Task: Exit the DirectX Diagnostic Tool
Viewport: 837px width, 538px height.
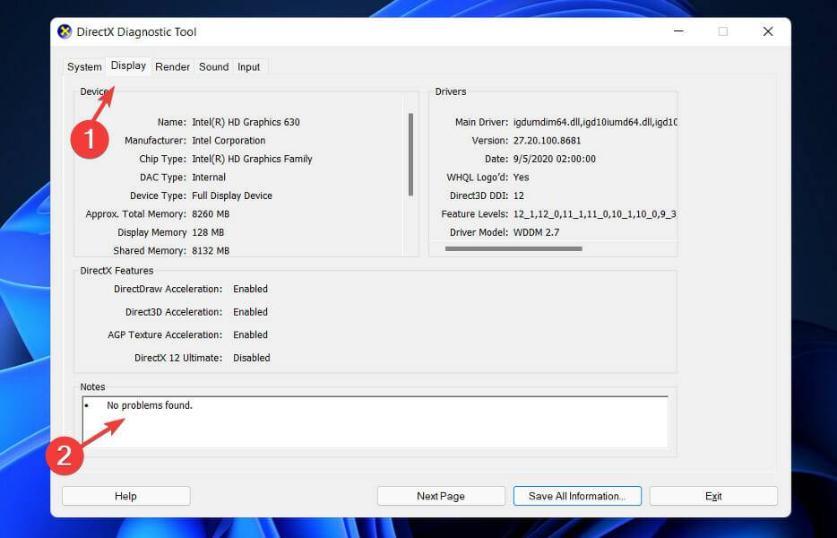Action: (713, 495)
